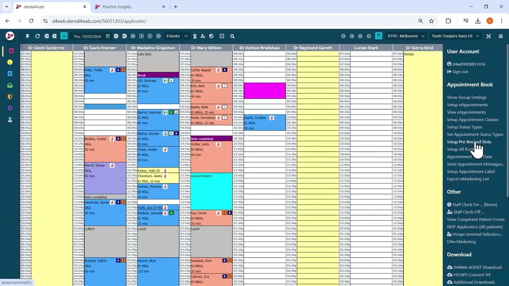Open the flask lab sidebar icon
Image resolution: width=509 pixels, height=286 pixels.
click(x=10, y=120)
